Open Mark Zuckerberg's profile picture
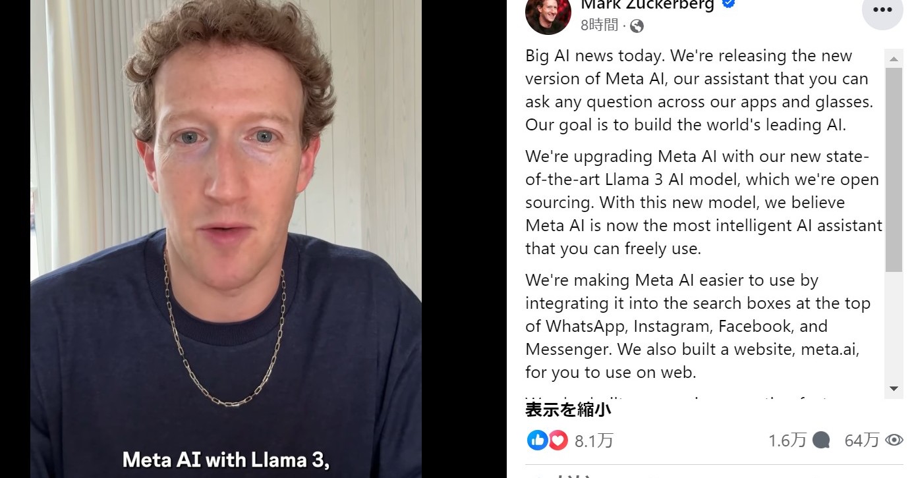The width and height of the screenshot is (914, 478). [548, 13]
